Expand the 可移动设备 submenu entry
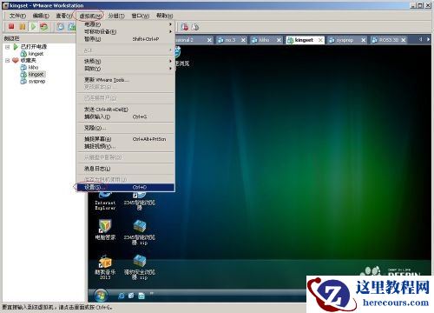This screenshot has height=313, width=434. click(x=125, y=31)
